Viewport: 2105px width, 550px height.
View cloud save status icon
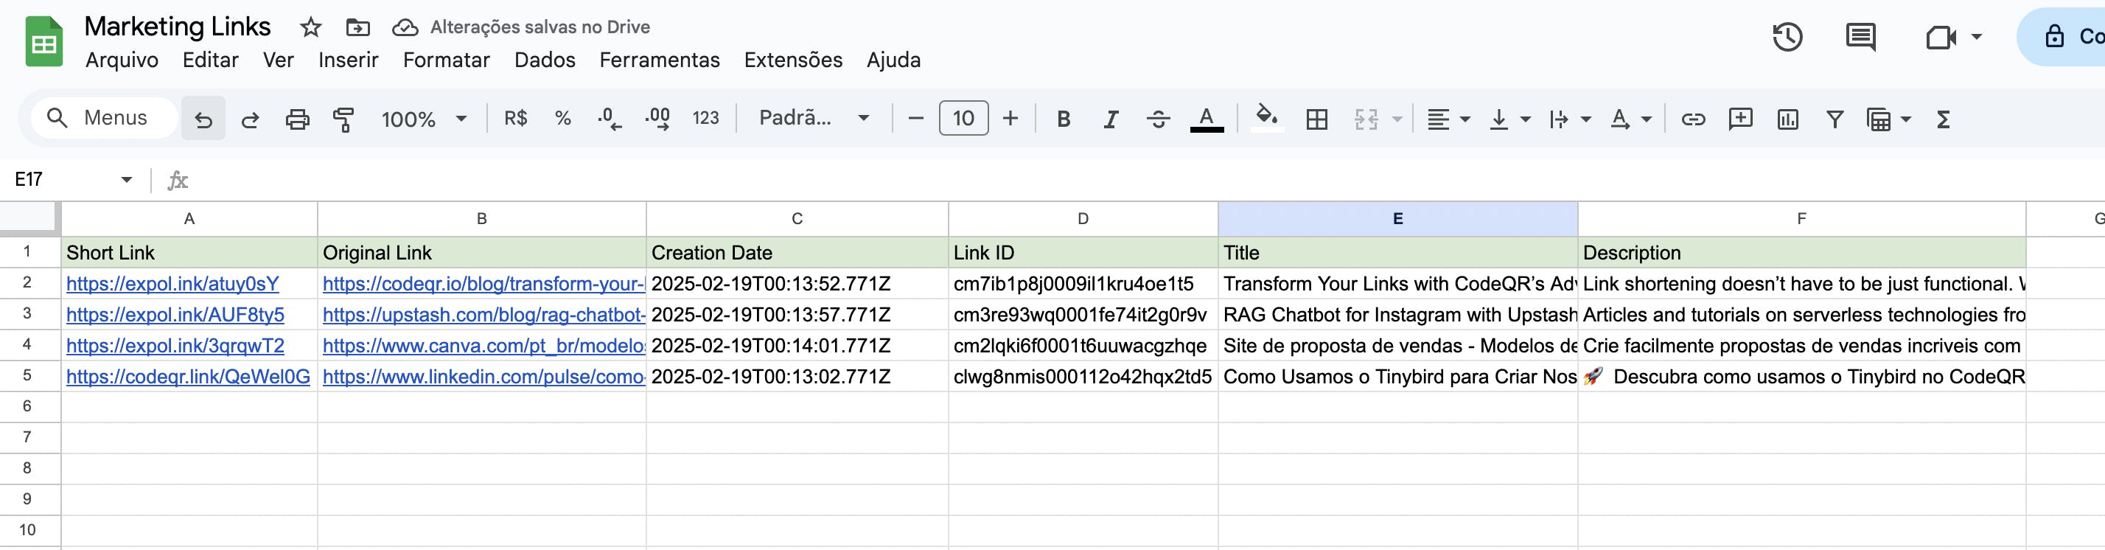click(x=405, y=28)
